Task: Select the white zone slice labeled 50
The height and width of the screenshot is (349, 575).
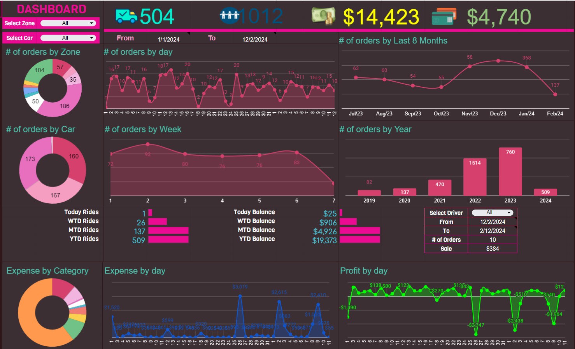Action: (34, 102)
